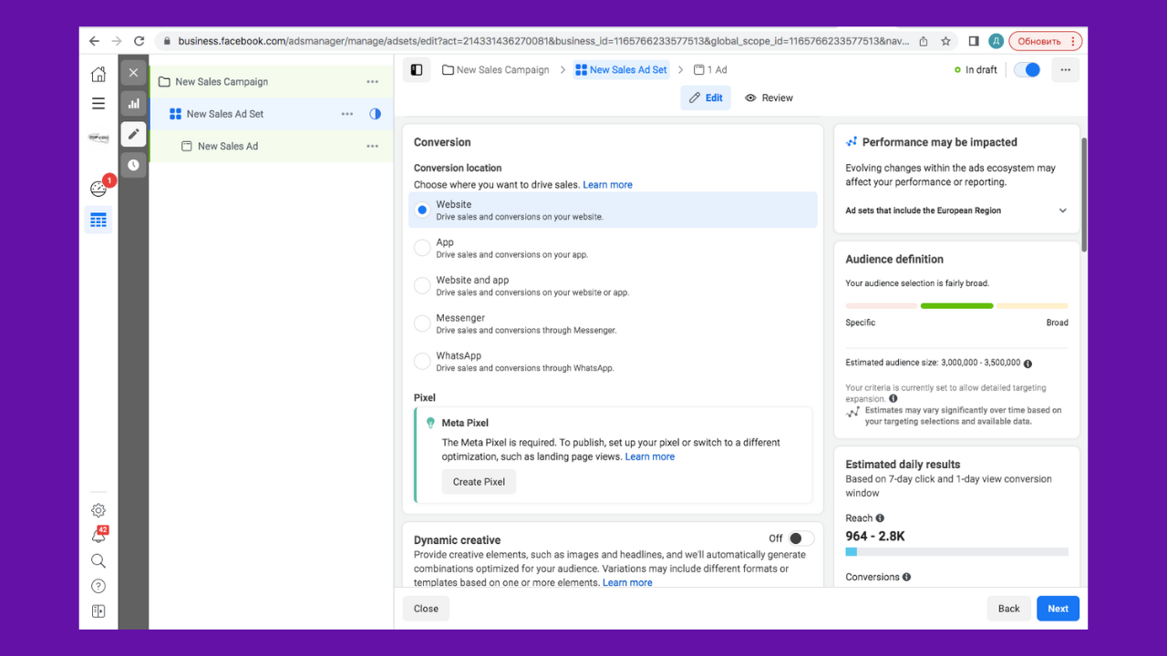Open Learn more link for conversion location
1167x656 pixels.
[608, 185]
